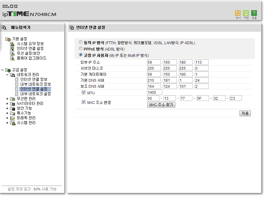Click the MTU value input field
This screenshot has width=265, height=197.
point(155,92)
